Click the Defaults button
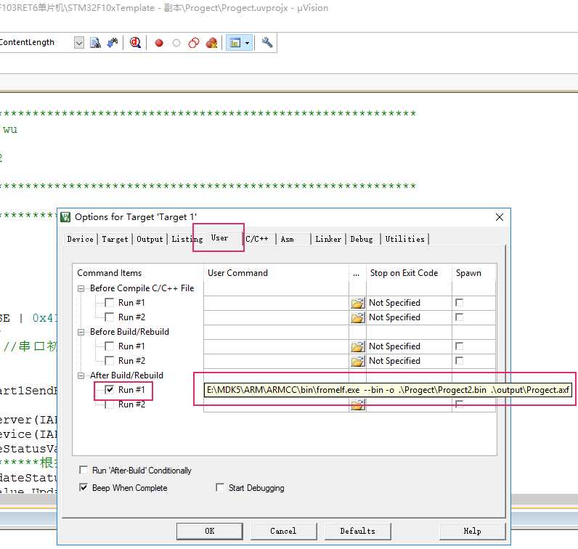The image size is (578, 549). coord(357,531)
